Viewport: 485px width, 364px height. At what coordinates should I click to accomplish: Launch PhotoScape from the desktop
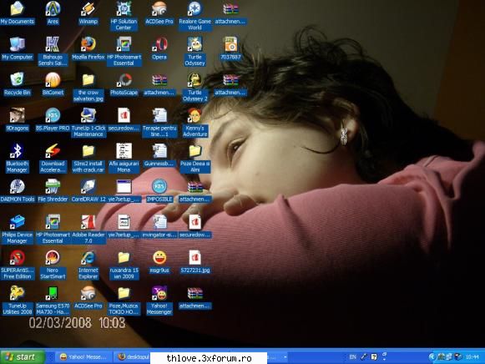[x=124, y=84]
